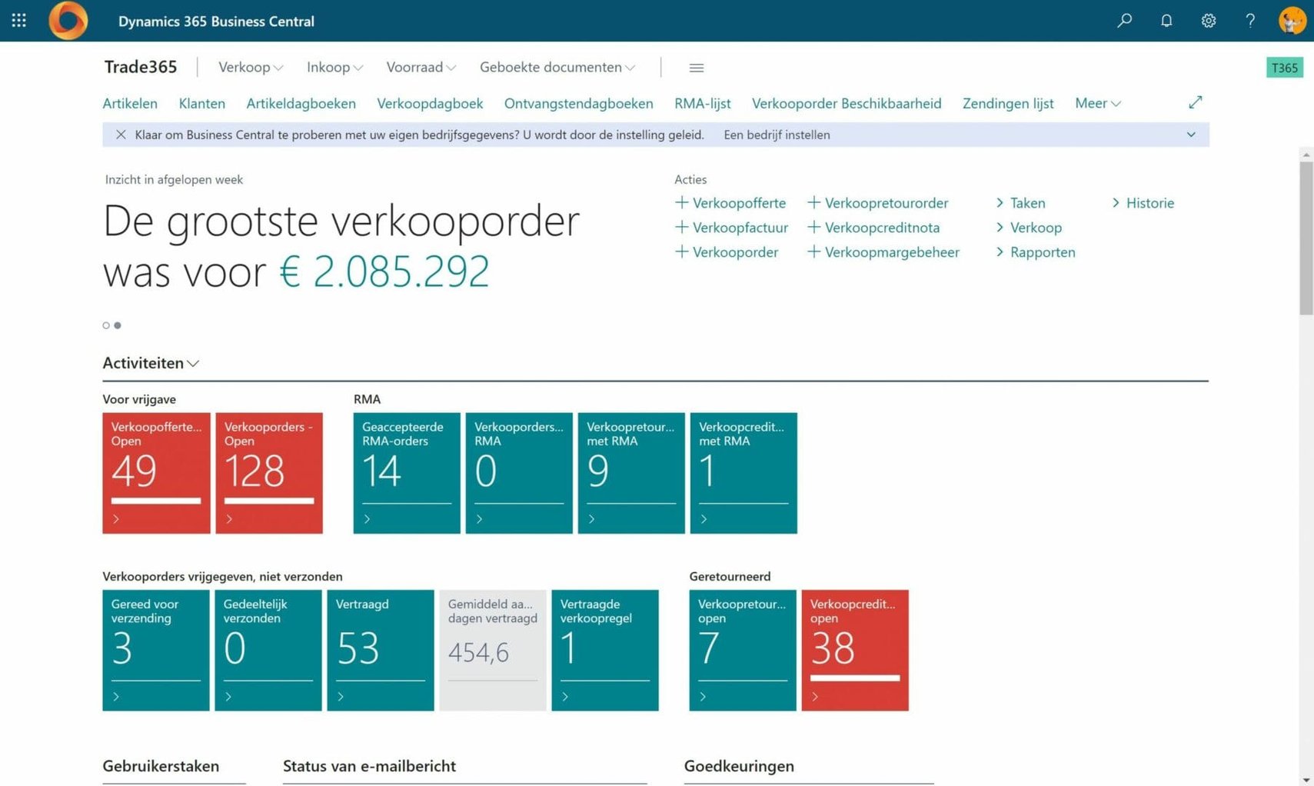
Task: Open Verkoopcredit open tile showing 38
Action: tap(855, 650)
